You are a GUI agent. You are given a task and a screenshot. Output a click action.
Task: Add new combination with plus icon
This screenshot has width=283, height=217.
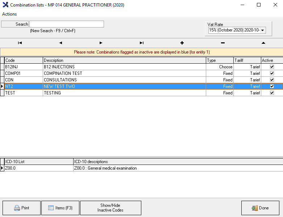coord(182,43)
